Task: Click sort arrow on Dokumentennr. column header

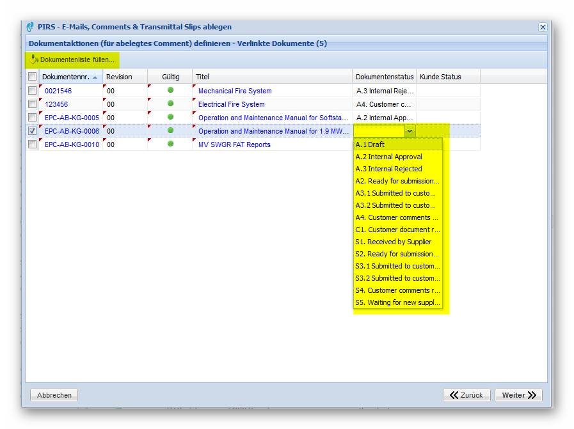Action: click(x=95, y=77)
